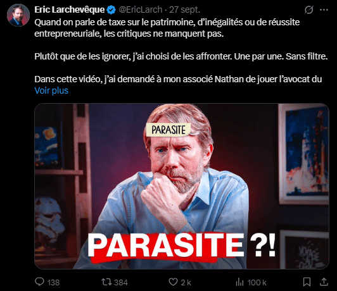Like the post with the heart icon
337x291 pixels.
tap(173, 282)
